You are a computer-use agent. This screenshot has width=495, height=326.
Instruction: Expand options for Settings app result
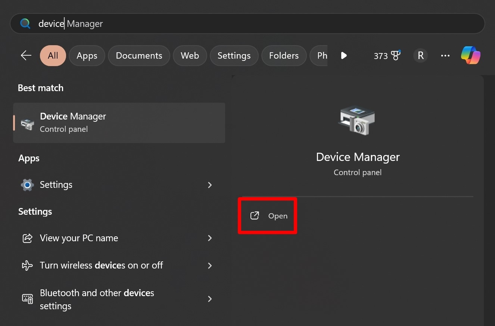coord(210,185)
